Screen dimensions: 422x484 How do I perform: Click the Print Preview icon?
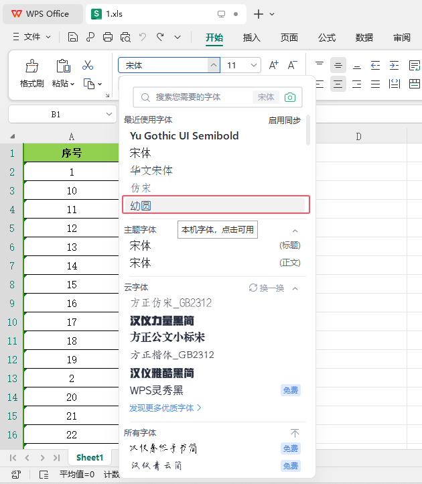click(125, 38)
